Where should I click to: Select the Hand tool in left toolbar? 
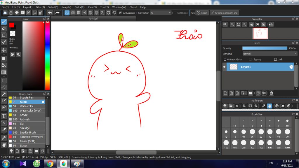click(x=4, y=145)
